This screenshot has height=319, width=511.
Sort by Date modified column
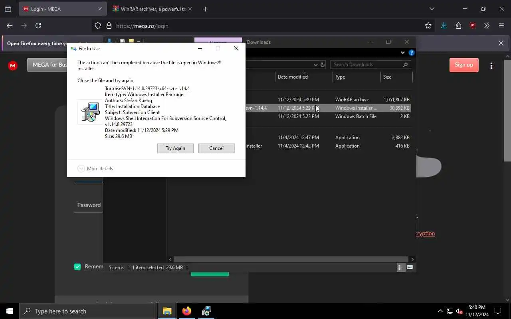304,77
